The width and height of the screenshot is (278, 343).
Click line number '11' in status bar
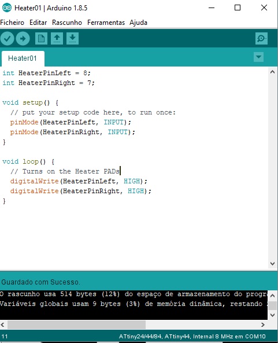5,337
